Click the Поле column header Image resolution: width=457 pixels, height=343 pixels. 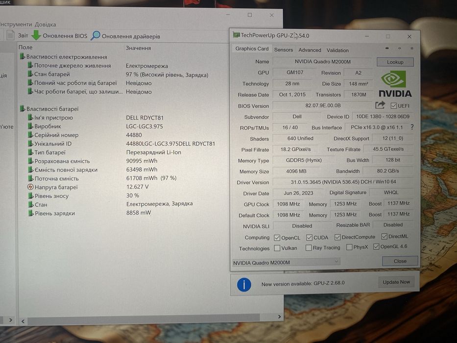click(x=25, y=47)
